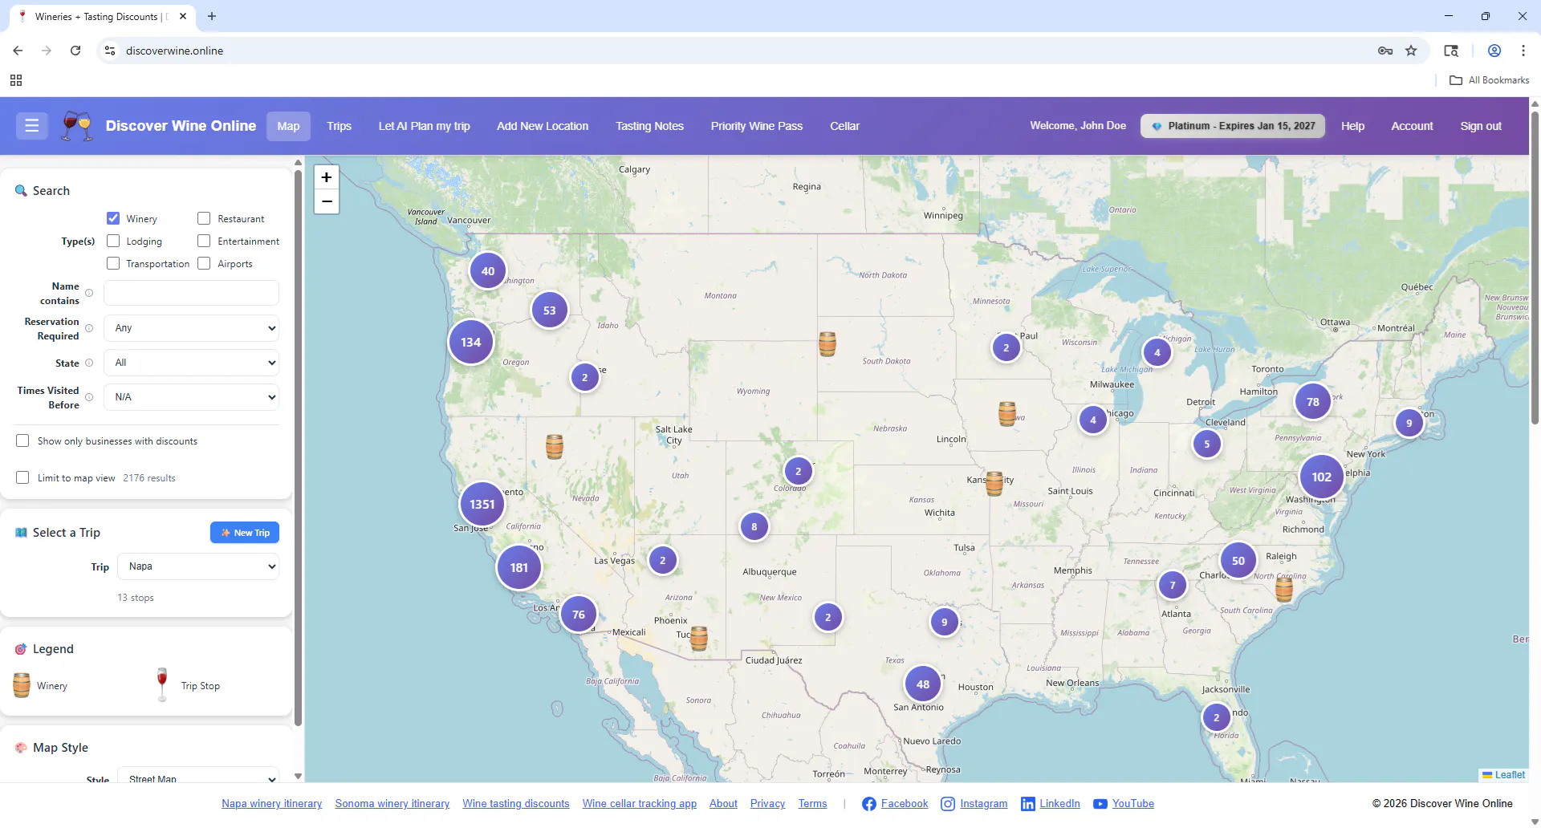
Task: Open the 134 winery cluster in Oregon
Action: pos(471,342)
